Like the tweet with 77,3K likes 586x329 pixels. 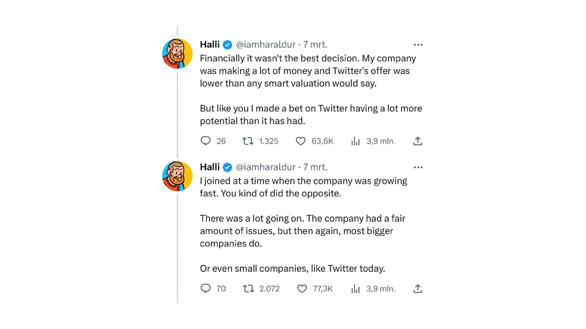tap(302, 288)
